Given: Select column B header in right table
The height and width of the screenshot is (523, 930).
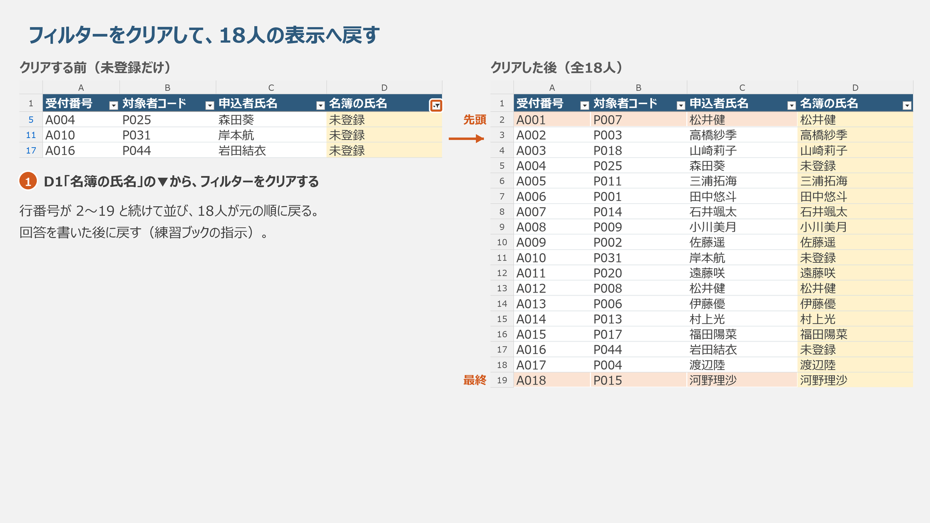Looking at the screenshot, I should [638, 88].
